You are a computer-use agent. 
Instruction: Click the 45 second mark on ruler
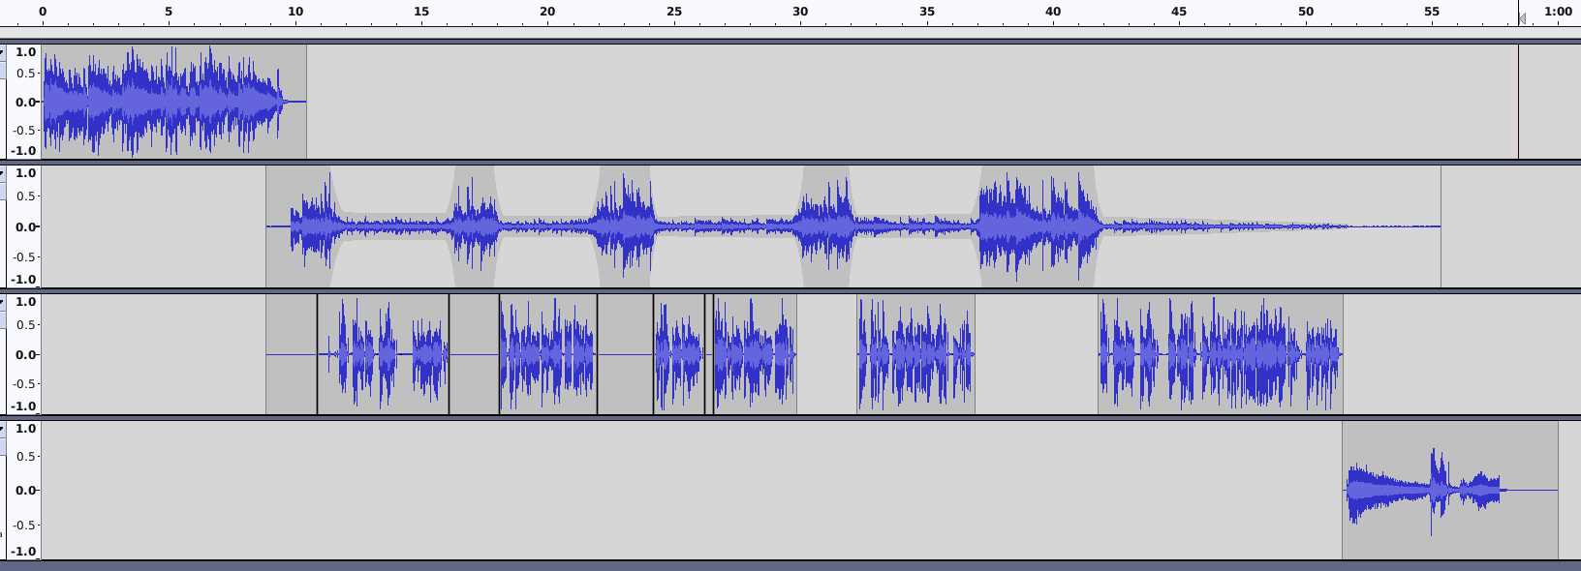1179,12
